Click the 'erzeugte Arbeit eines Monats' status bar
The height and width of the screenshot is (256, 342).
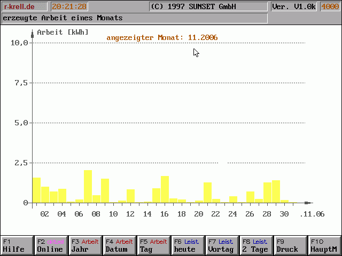point(134,18)
